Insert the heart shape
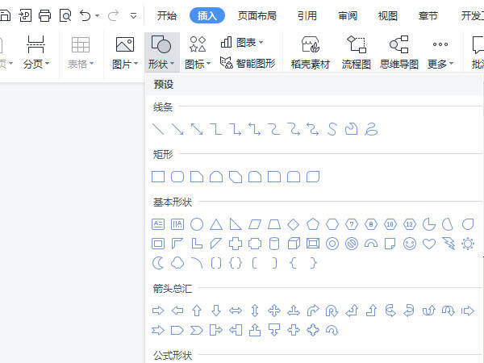The height and width of the screenshot is (363, 484). pyautogui.click(x=429, y=244)
